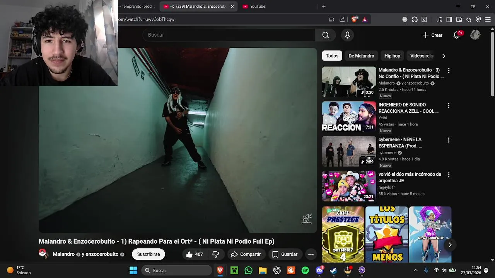Click the taskbar Buscar search box
This screenshot has height=278, width=495.
[x=177, y=270]
